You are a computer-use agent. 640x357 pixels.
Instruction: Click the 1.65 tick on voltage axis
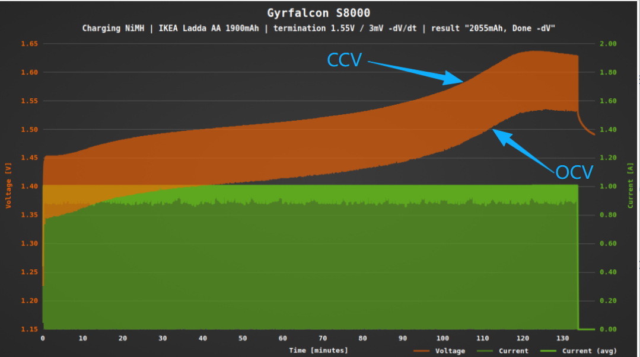tap(29, 44)
